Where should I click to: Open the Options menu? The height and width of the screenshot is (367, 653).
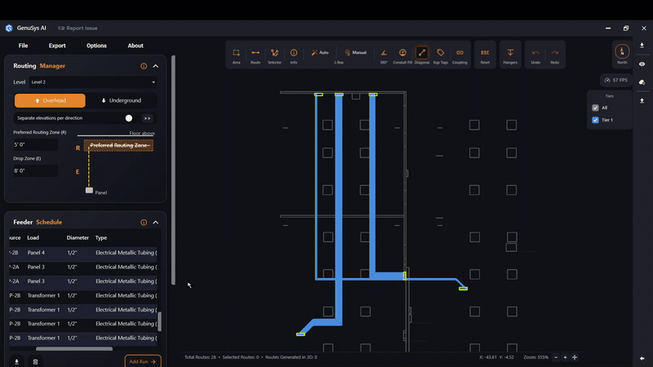[x=96, y=46]
